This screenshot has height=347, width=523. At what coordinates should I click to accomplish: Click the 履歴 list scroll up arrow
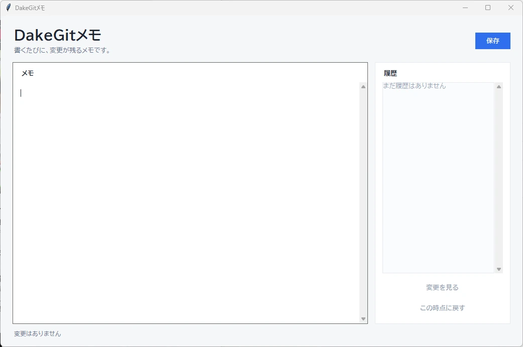click(x=499, y=87)
